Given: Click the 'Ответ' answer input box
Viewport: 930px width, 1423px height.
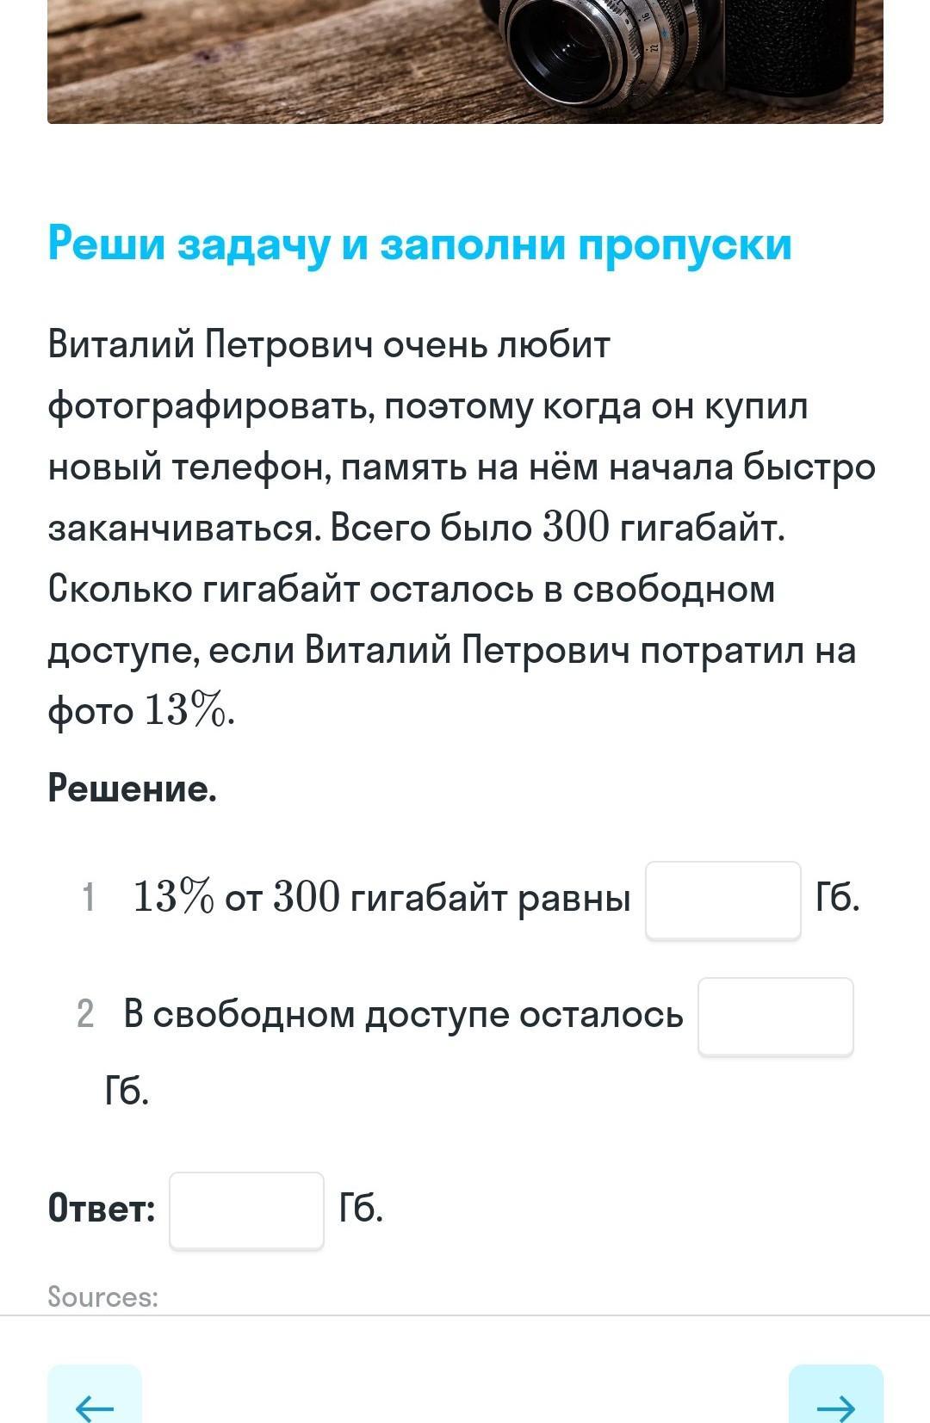Looking at the screenshot, I should (246, 1210).
